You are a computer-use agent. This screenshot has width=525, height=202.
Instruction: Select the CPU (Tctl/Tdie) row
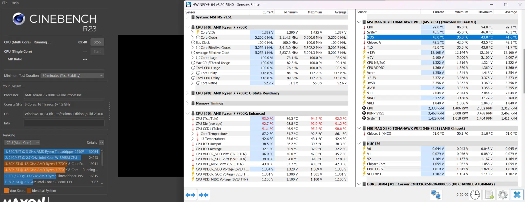269,119
